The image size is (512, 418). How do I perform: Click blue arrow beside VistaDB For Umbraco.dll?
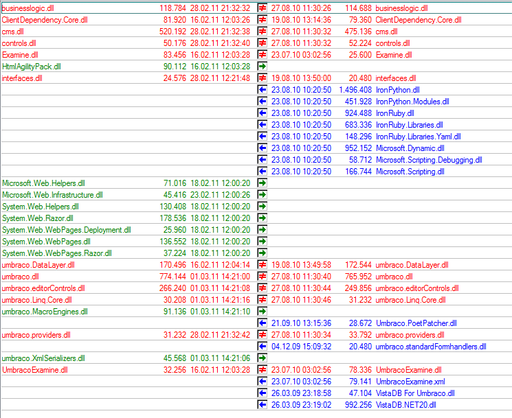pos(263,393)
